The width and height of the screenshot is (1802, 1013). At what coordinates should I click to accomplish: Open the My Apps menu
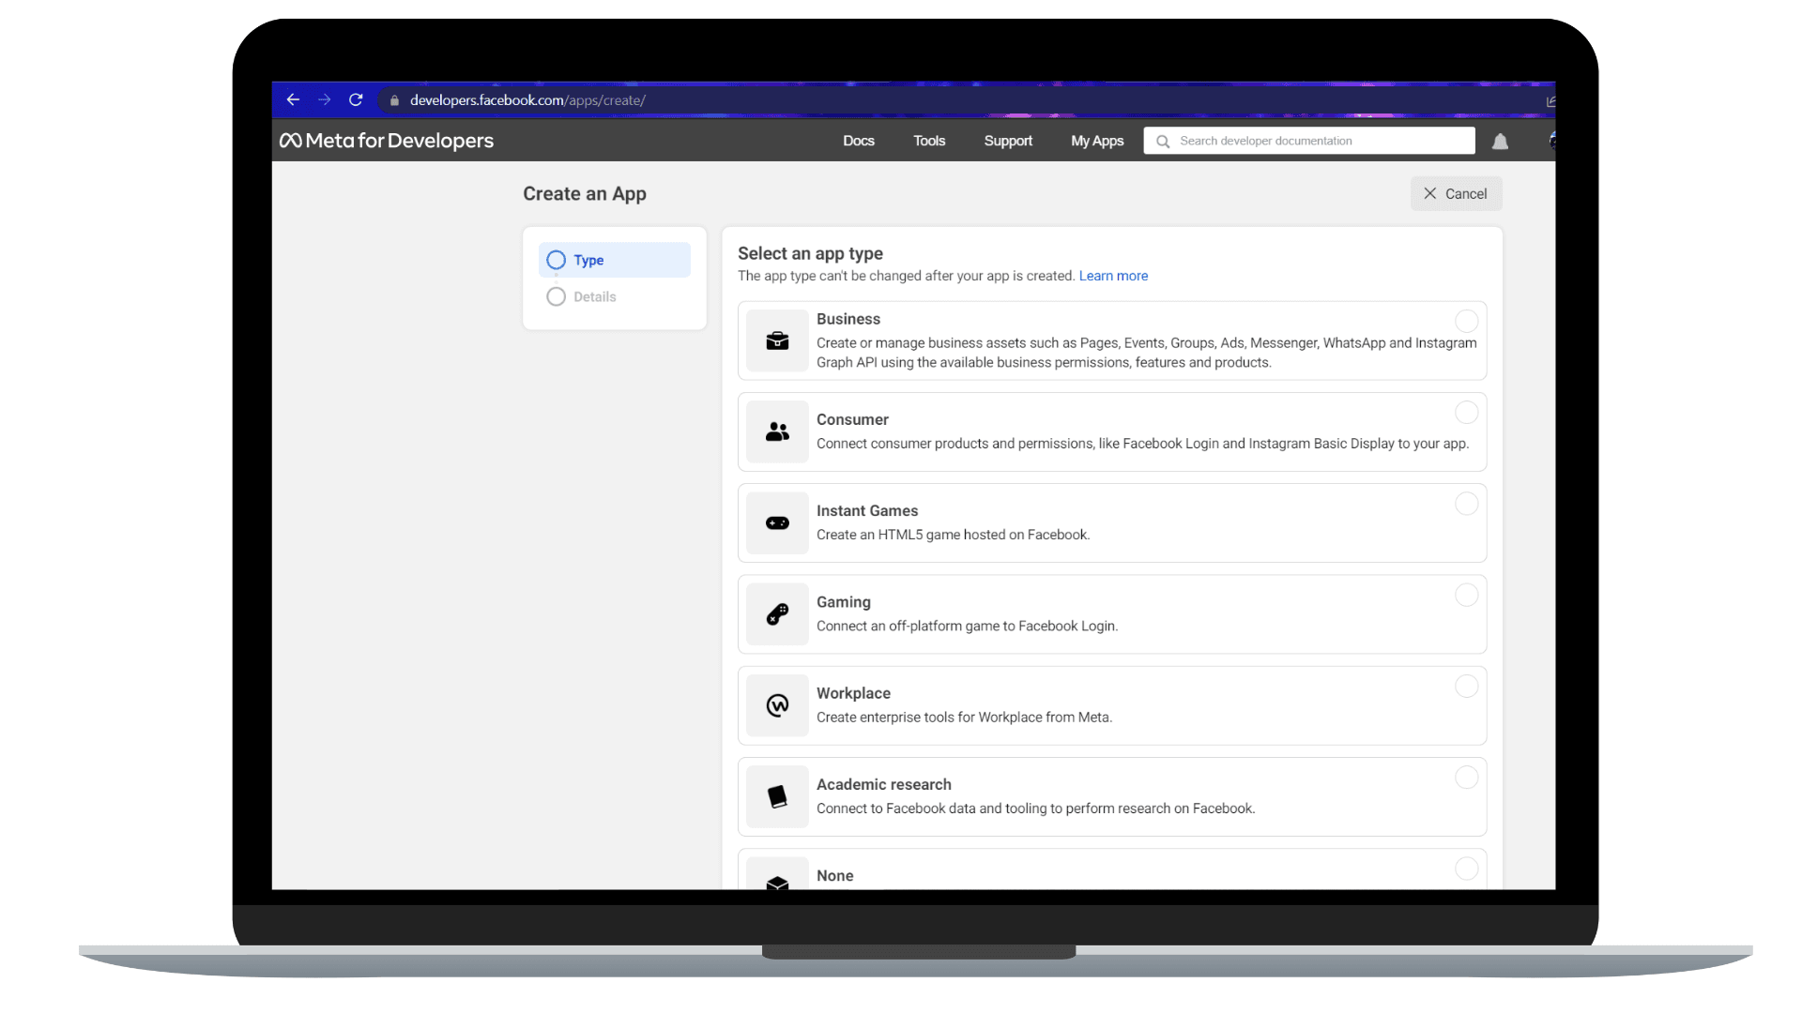tap(1096, 141)
